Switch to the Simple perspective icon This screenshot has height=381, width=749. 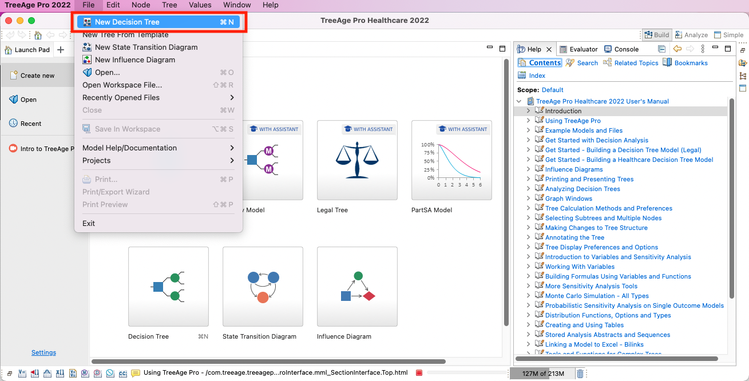728,34
